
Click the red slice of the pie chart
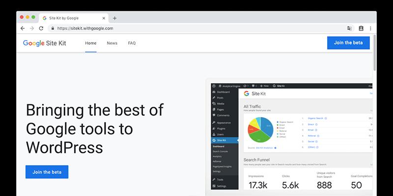253,129
